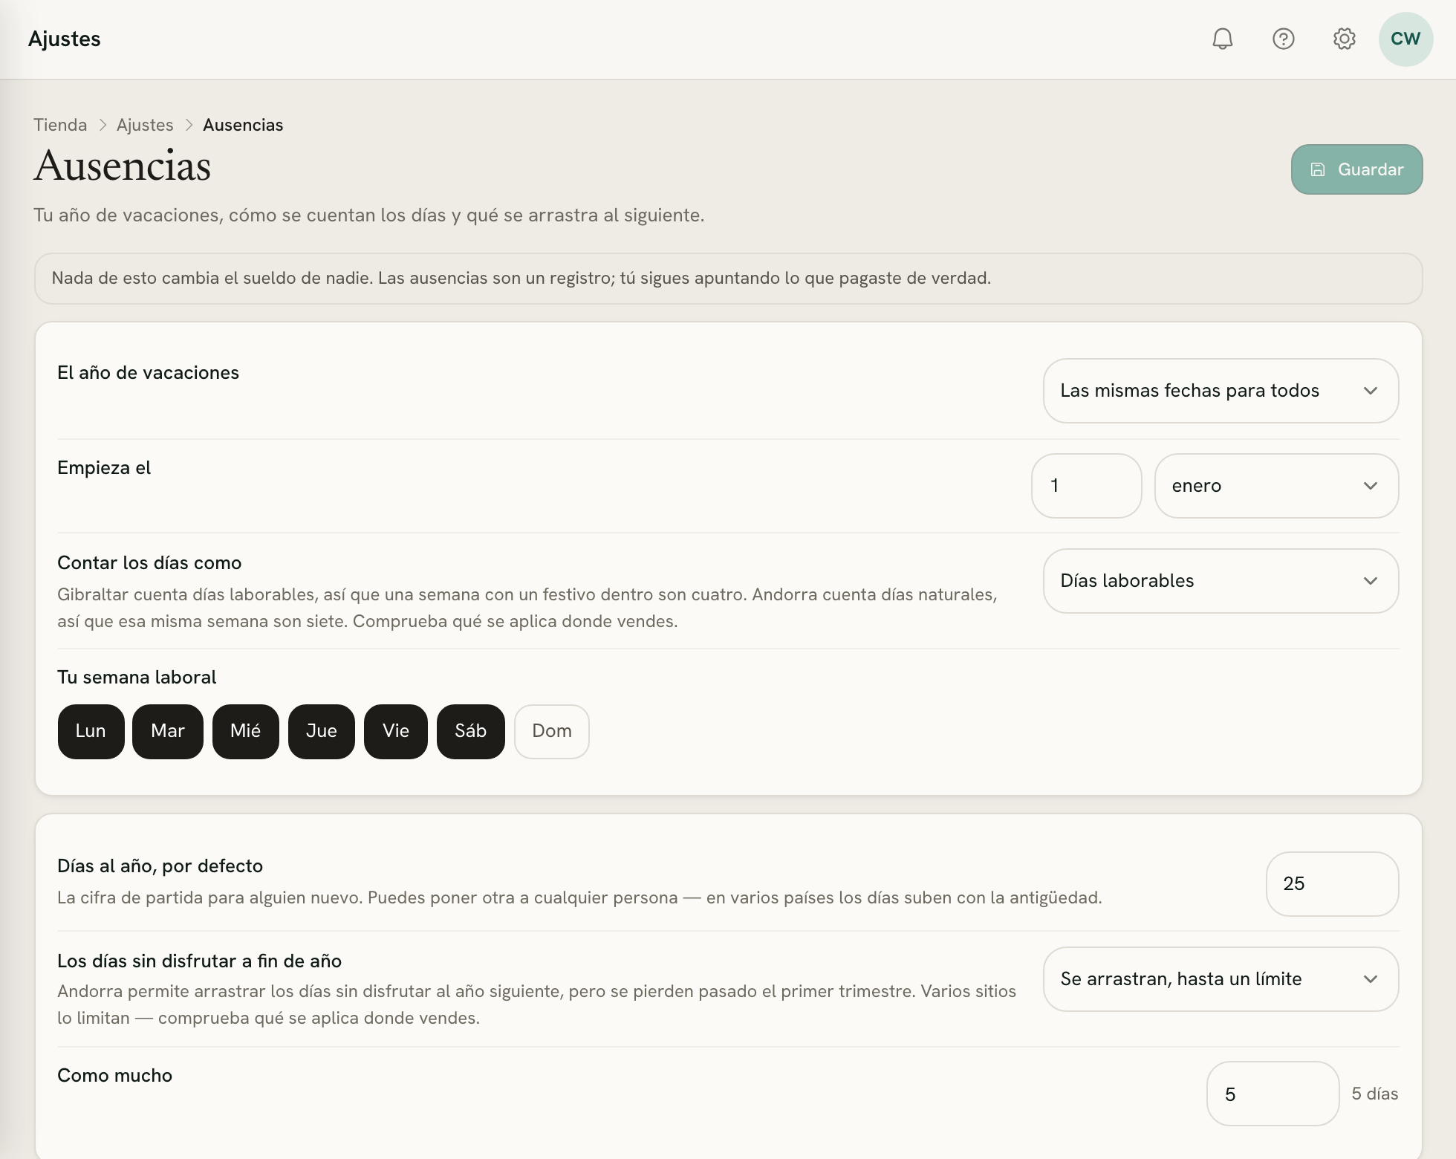This screenshot has width=1456, height=1159.
Task: Click the Ajustes header title
Action: point(65,39)
